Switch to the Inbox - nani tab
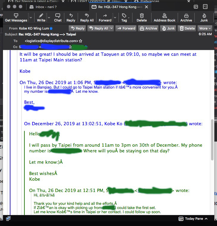This screenshot has height=226, width=217. pyautogui.click(x=46, y=7)
